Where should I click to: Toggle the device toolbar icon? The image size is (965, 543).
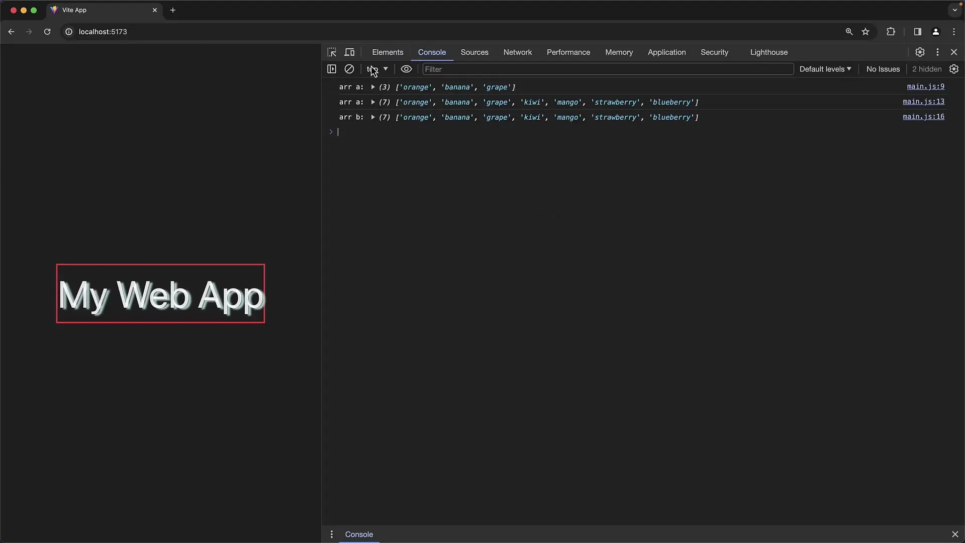349,52
